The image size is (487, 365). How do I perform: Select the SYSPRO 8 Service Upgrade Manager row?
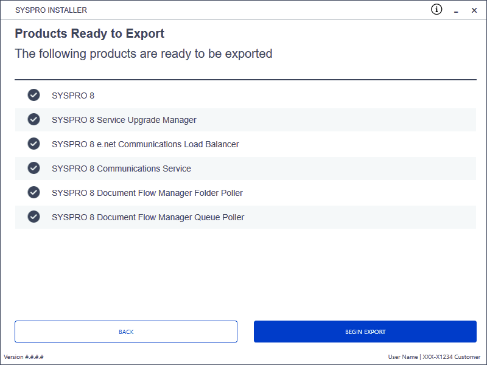(x=245, y=120)
